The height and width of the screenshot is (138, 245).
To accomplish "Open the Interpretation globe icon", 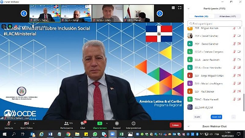I will (134, 124).
